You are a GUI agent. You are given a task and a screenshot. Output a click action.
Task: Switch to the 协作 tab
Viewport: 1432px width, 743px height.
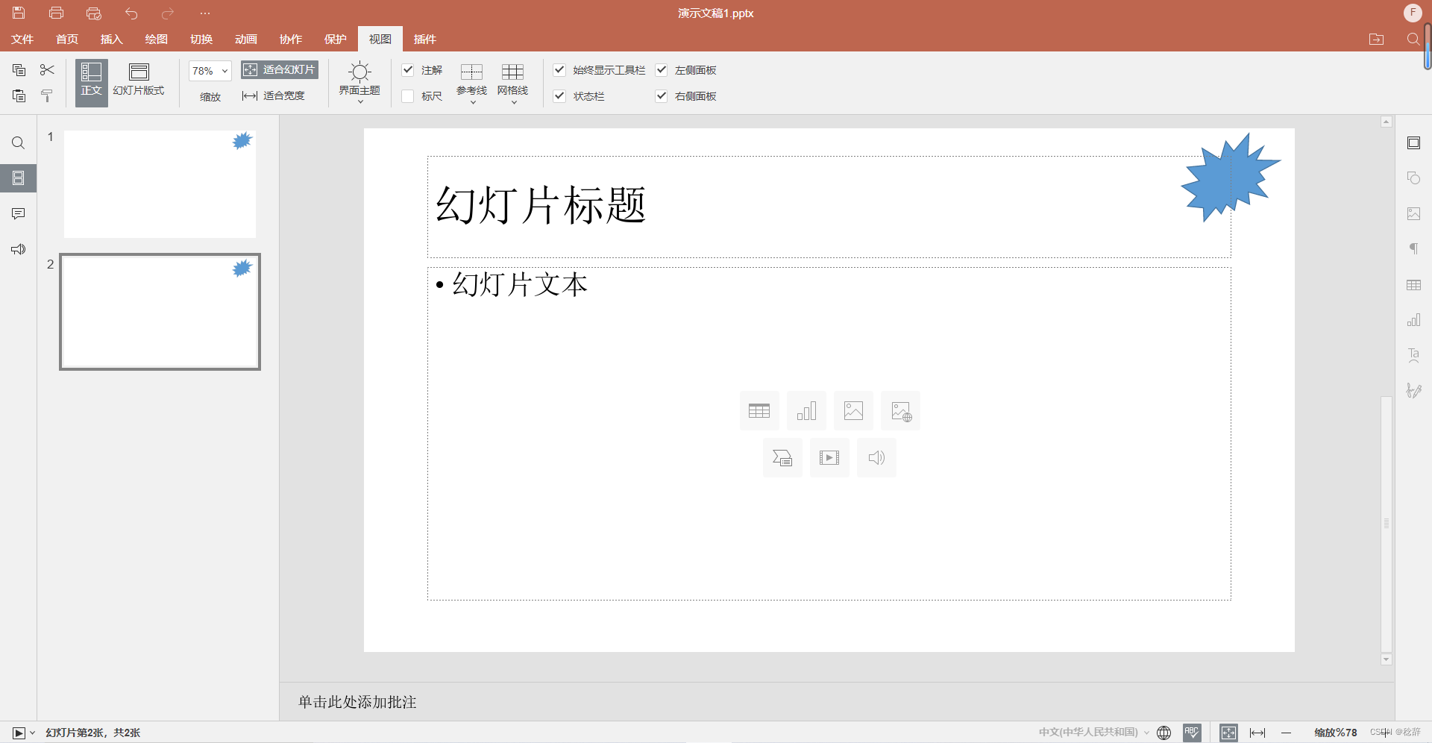[x=291, y=39]
